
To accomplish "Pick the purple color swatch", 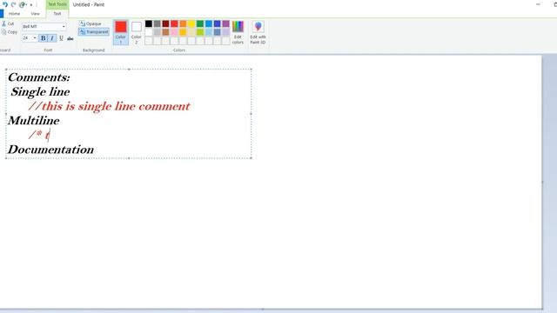I will [226, 23].
